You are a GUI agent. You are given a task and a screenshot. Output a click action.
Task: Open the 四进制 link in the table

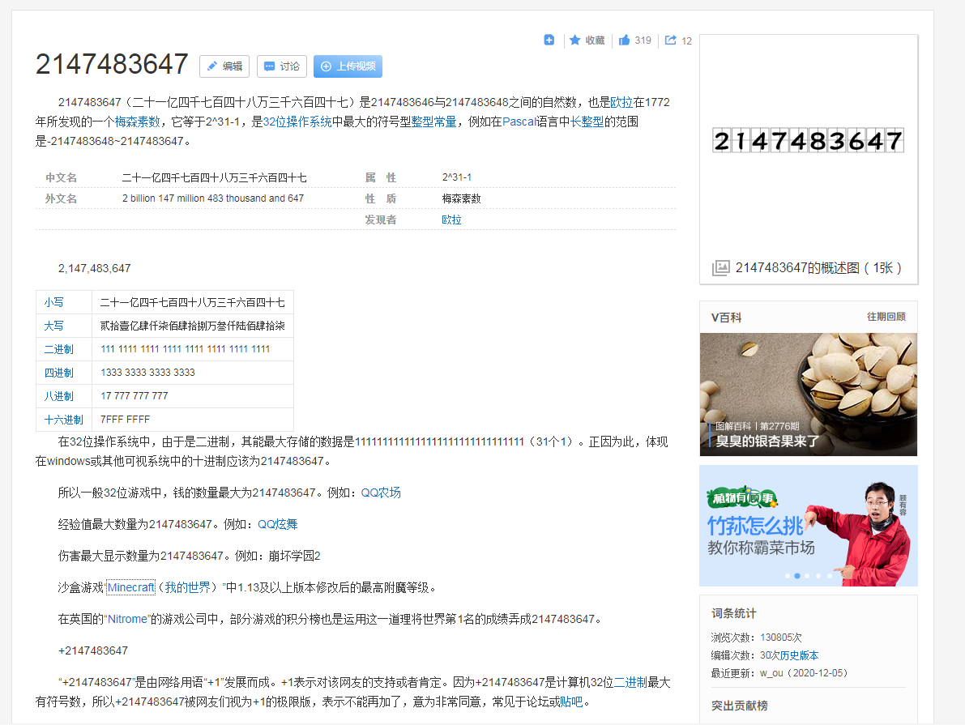click(x=58, y=373)
